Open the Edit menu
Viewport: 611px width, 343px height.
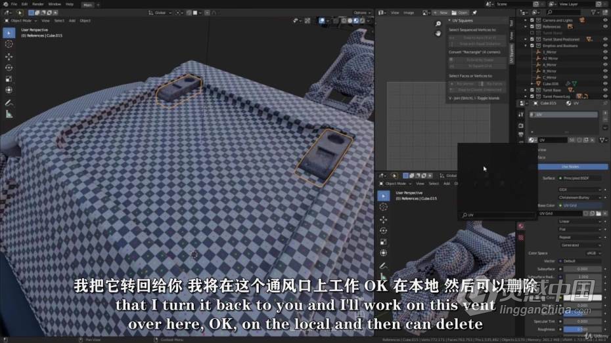(24, 4)
